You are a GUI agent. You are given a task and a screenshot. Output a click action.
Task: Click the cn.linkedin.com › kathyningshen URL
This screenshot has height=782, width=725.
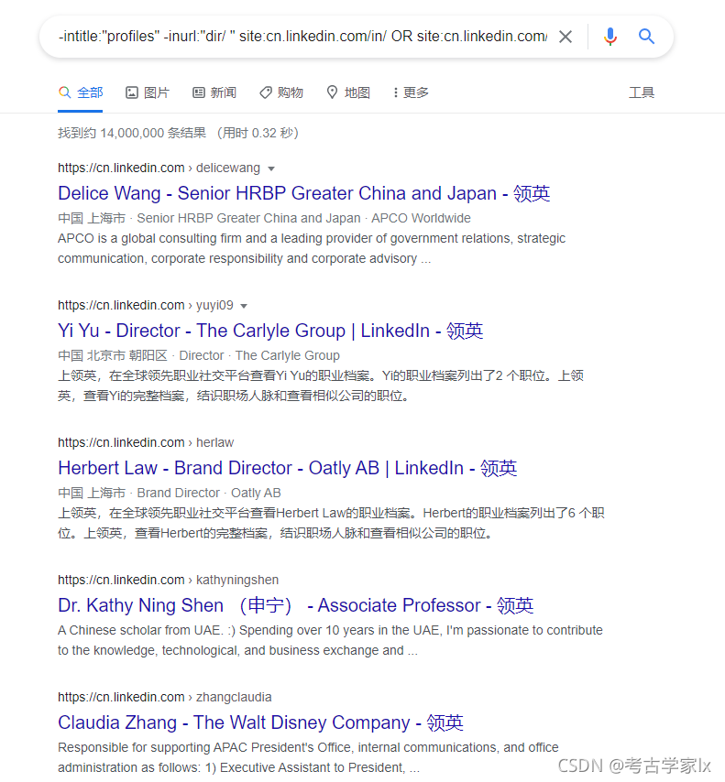pos(168,580)
